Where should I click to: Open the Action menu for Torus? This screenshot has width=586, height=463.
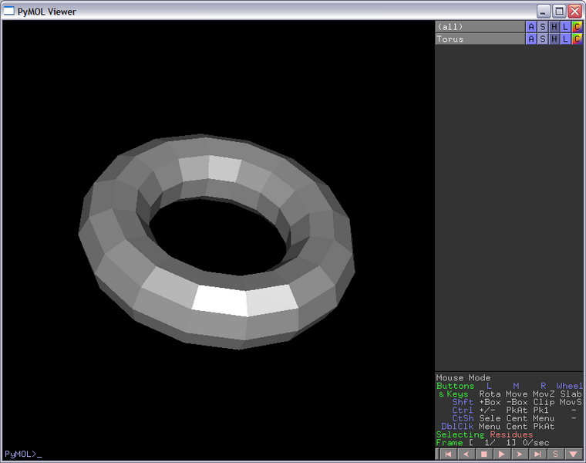click(x=530, y=39)
